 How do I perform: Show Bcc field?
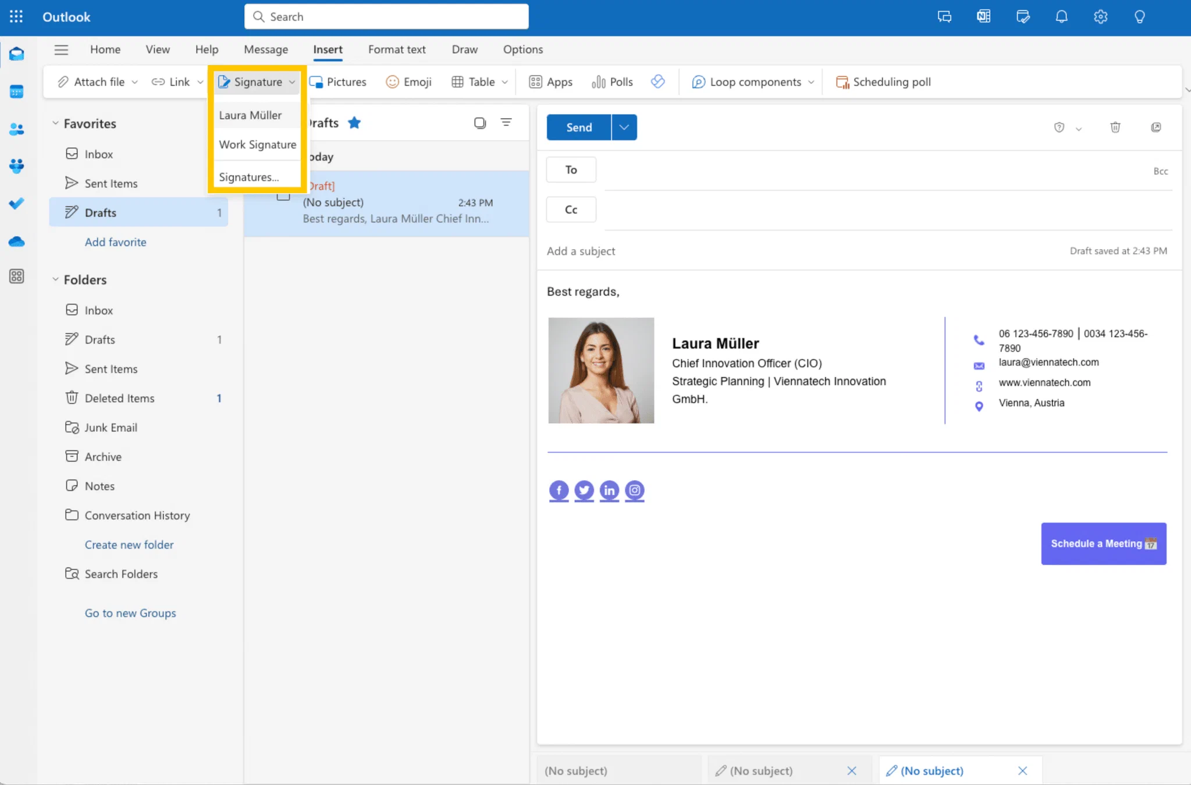point(1161,171)
